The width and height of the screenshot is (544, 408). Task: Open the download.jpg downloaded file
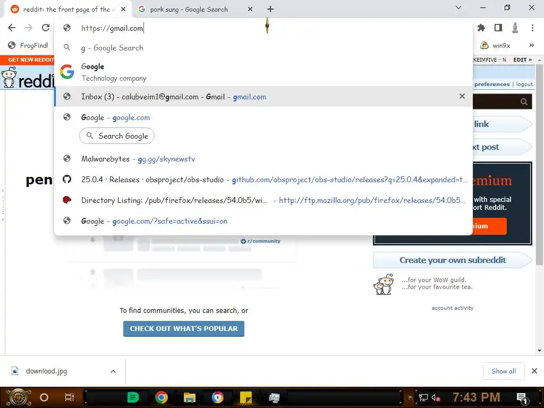coord(47,371)
